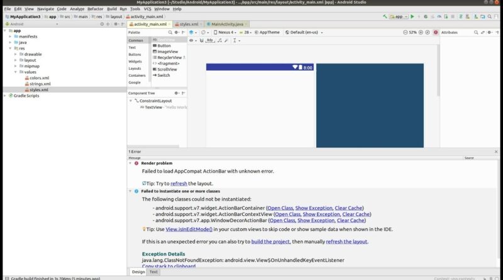
Task: Open global search magnifier in main toolbar
Action: pos(490,16)
